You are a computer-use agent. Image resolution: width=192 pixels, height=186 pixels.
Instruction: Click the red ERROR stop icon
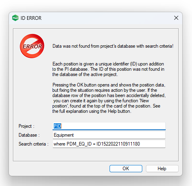pos(32,46)
